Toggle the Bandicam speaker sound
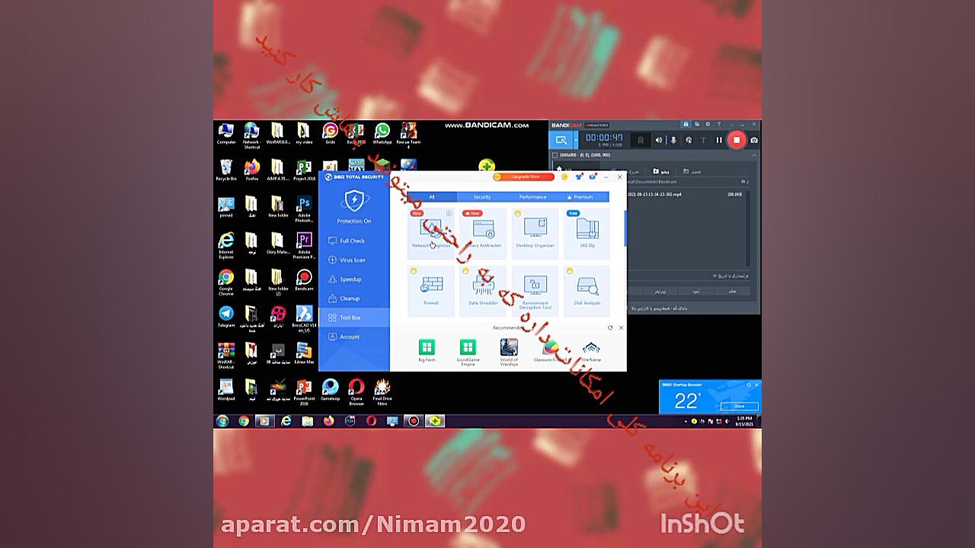The image size is (975, 548). (x=659, y=140)
